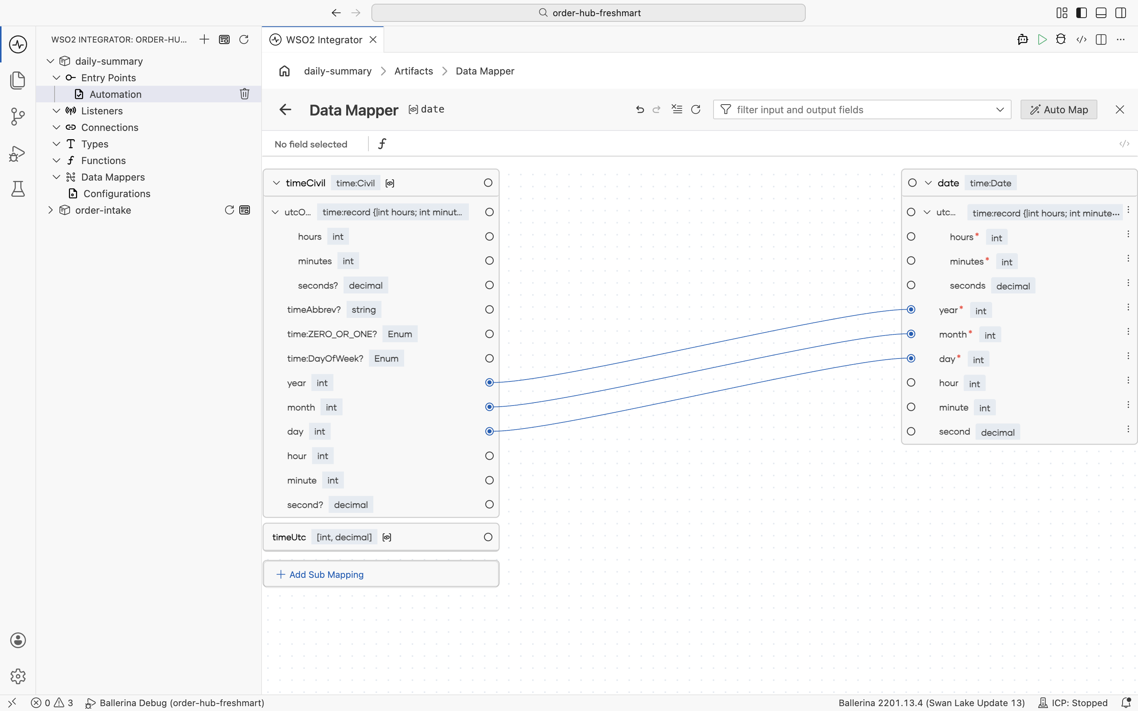Viewport: 1138px width, 711px height.
Task: Open WSO2 Integrator activity bar icon
Action: click(x=18, y=45)
